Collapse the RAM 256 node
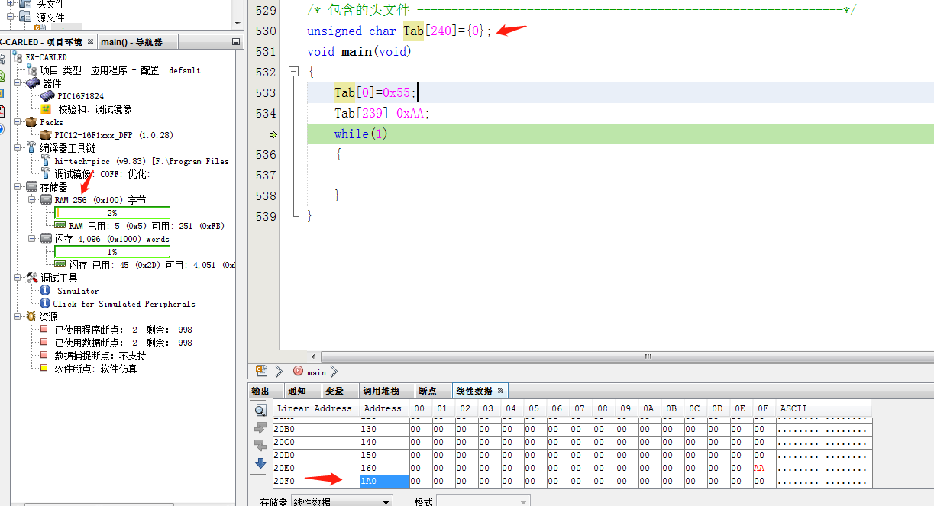The height and width of the screenshot is (506, 934). point(32,200)
